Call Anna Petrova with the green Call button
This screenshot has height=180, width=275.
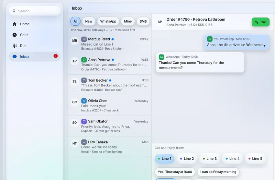[261, 22]
